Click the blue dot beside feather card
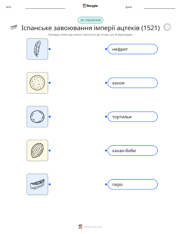181x234 pixels. click(x=50, y=49)
